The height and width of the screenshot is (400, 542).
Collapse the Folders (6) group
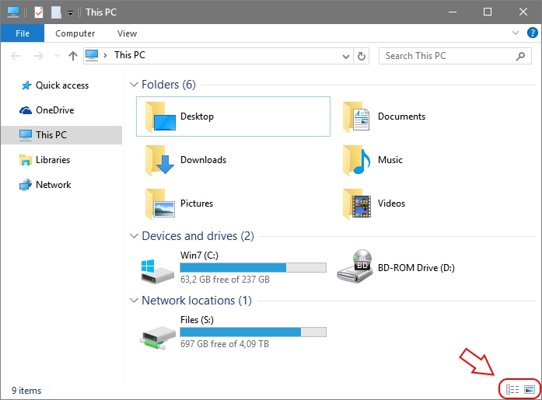click(134, 84)
